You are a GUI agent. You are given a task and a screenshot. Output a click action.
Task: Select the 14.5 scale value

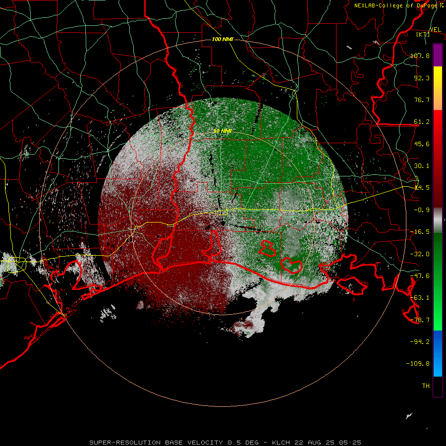[x=422, y=188]
